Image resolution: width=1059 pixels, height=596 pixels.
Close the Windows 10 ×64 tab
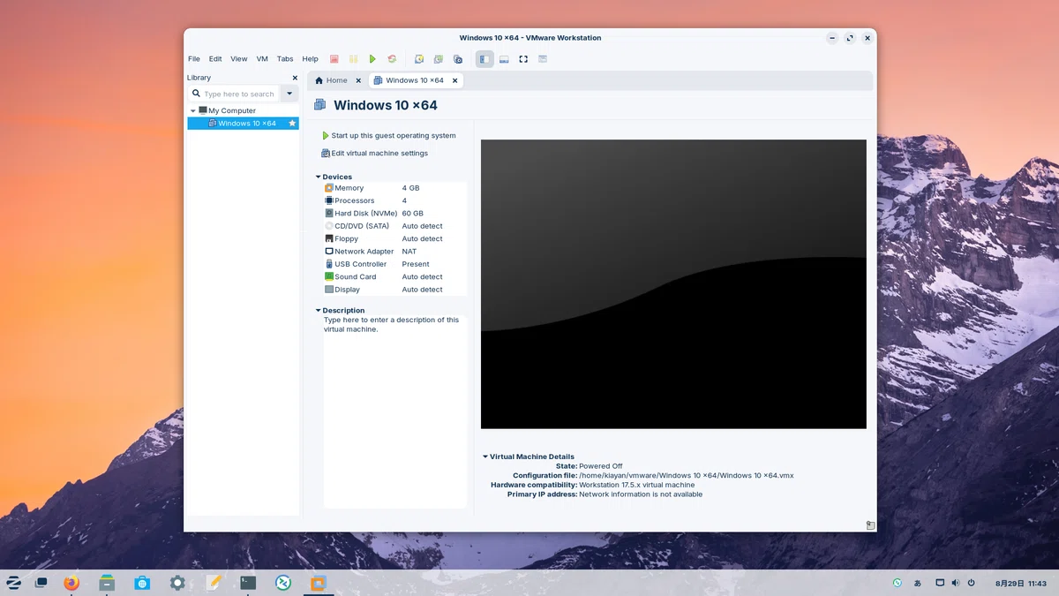(x=455, y=80)
